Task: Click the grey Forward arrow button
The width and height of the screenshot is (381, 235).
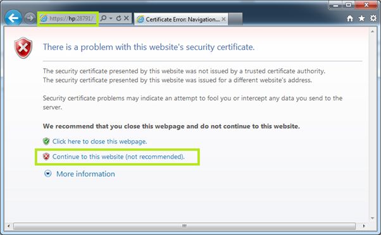Action: [30, 18]
